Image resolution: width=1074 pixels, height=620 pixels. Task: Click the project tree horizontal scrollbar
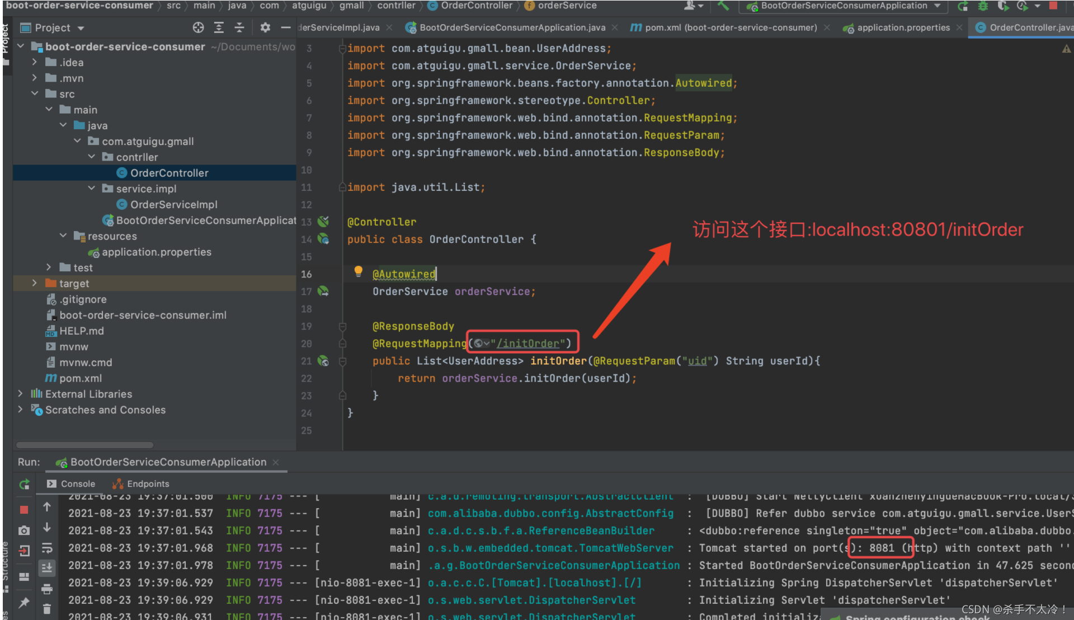click(x=84, y=445)
